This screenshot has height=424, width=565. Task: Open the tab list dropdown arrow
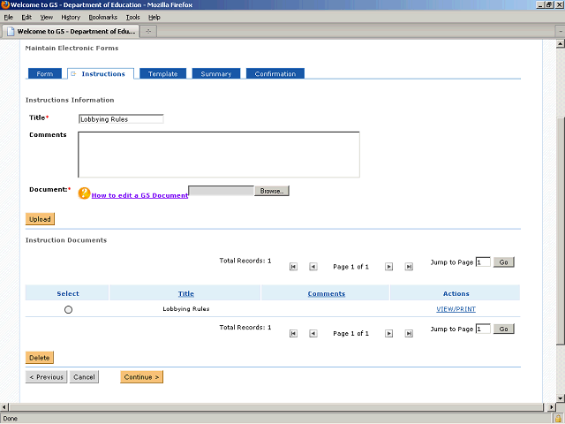click(561, 32)
